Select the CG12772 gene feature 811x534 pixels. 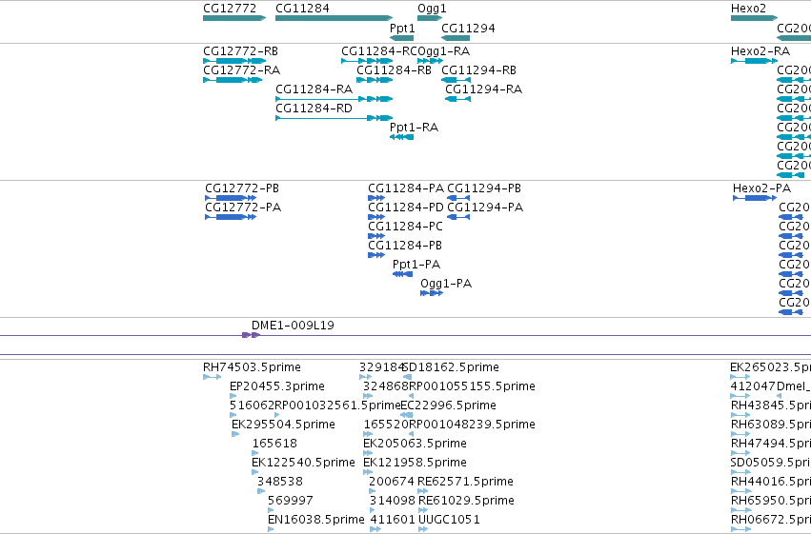click(234, 18)
